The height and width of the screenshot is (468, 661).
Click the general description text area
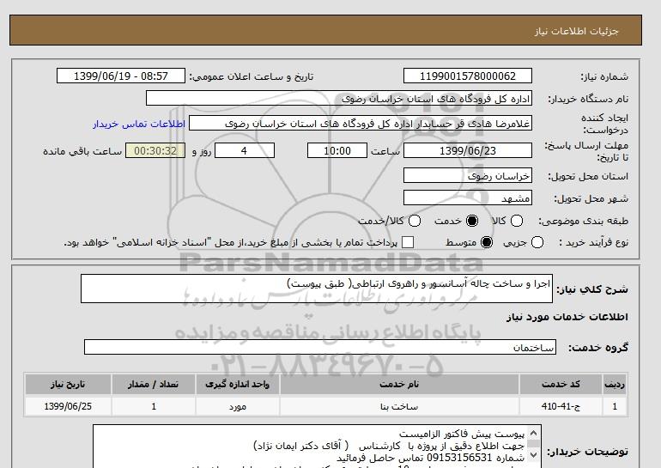tap(317, 289)
